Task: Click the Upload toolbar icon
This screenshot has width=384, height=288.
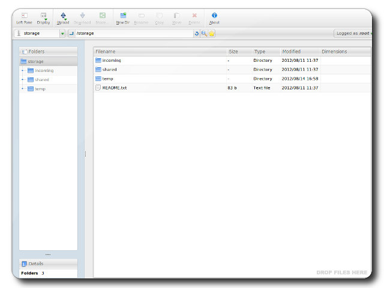Action: 63,17
